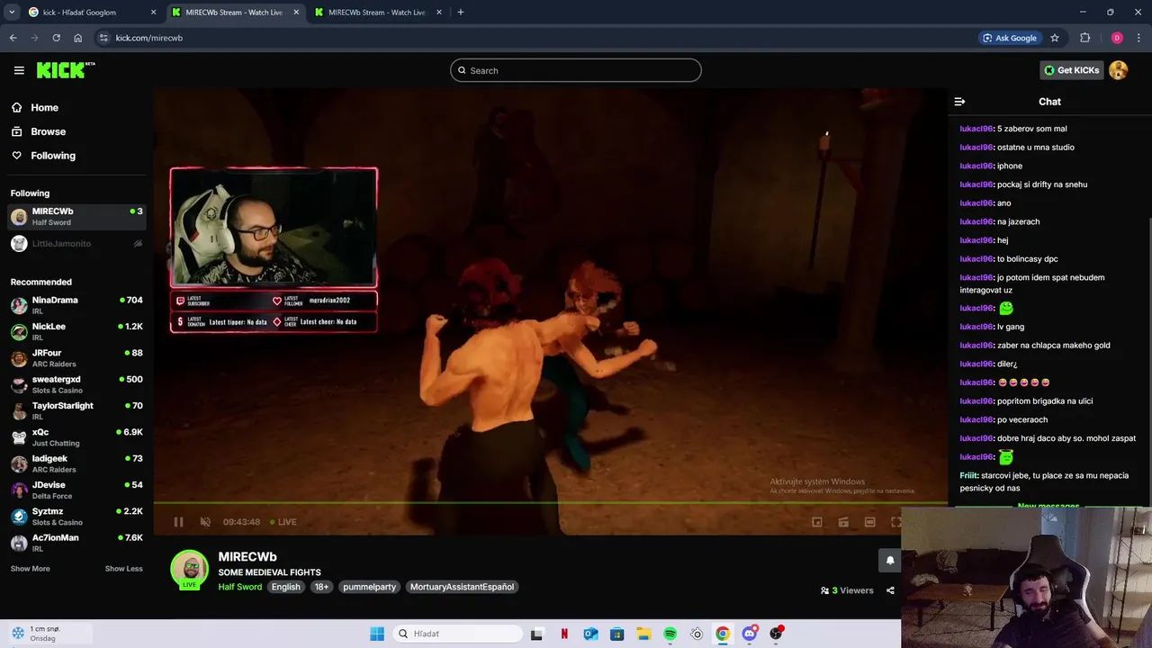
Task: Open browser home page
Action: pyautogui.click(x=78, y=38)
